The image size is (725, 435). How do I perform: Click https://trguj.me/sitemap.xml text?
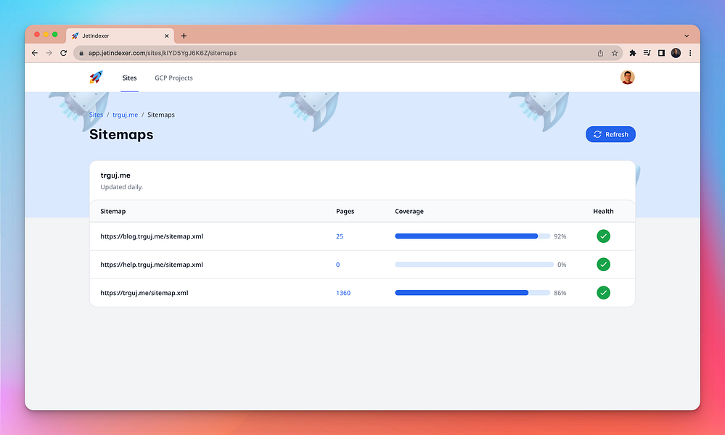click(144, 293)
